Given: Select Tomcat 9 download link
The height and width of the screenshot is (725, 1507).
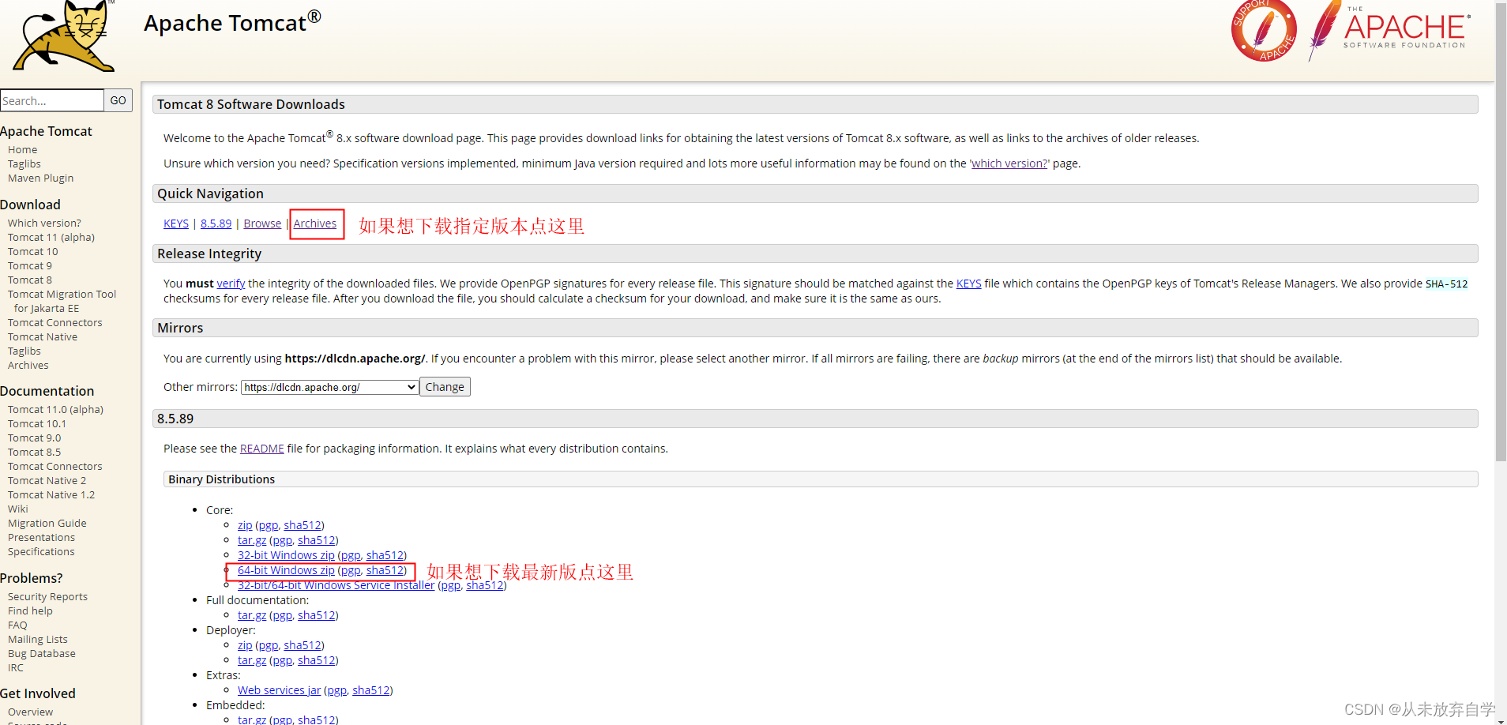Looking at the screenshot, I should click(30, 266).
